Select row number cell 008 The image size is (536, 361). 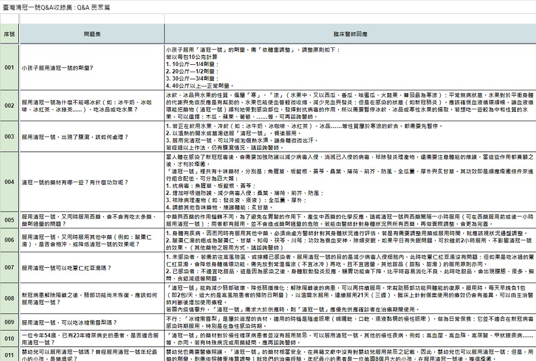[x=9, y=298]
